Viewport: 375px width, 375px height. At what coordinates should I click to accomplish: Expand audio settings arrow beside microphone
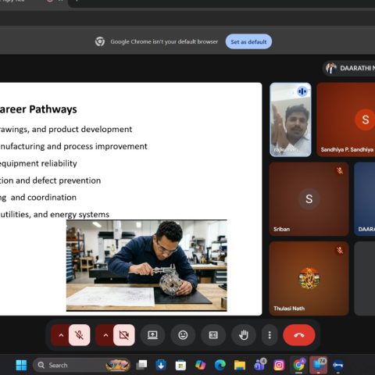pos(60,335)
